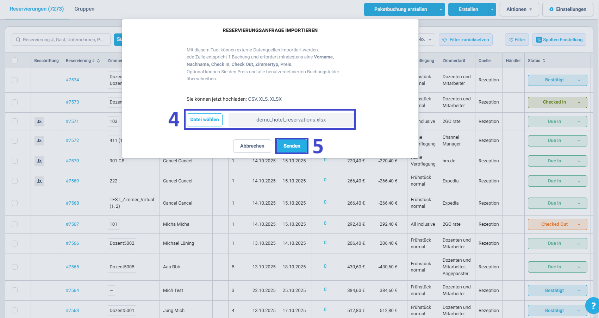Expand the Erstellen split-button arrow
Screen dimensions: 599x318
point(492,10)
